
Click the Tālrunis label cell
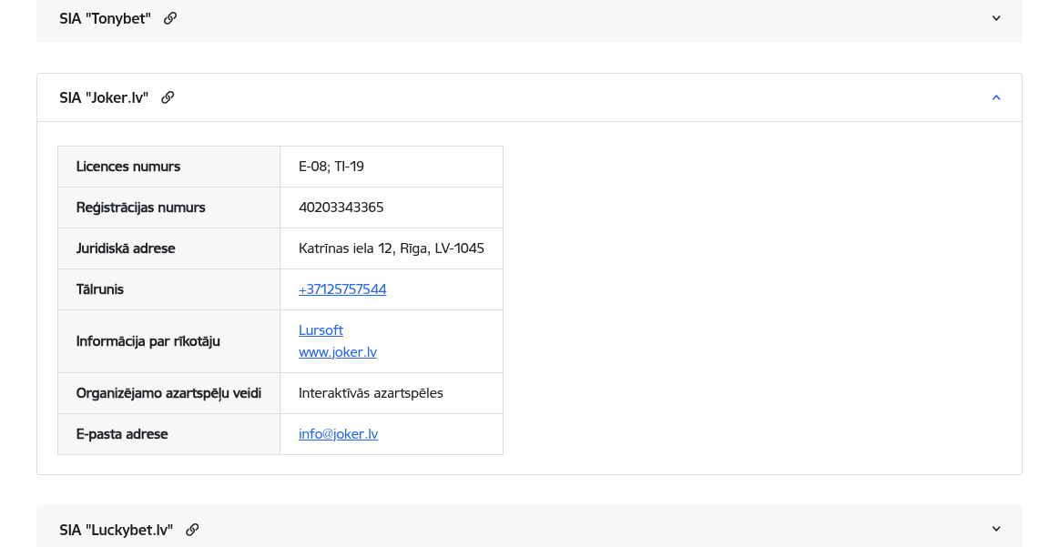coord(168,289)
